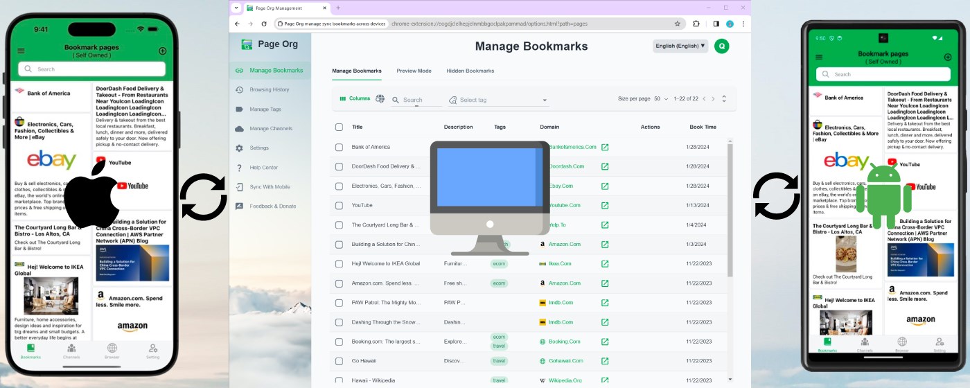Image resolution: width=970 pixels, height=388 pixels.
Task: Open Chrome tab search chevron
Action: point(236,8)
